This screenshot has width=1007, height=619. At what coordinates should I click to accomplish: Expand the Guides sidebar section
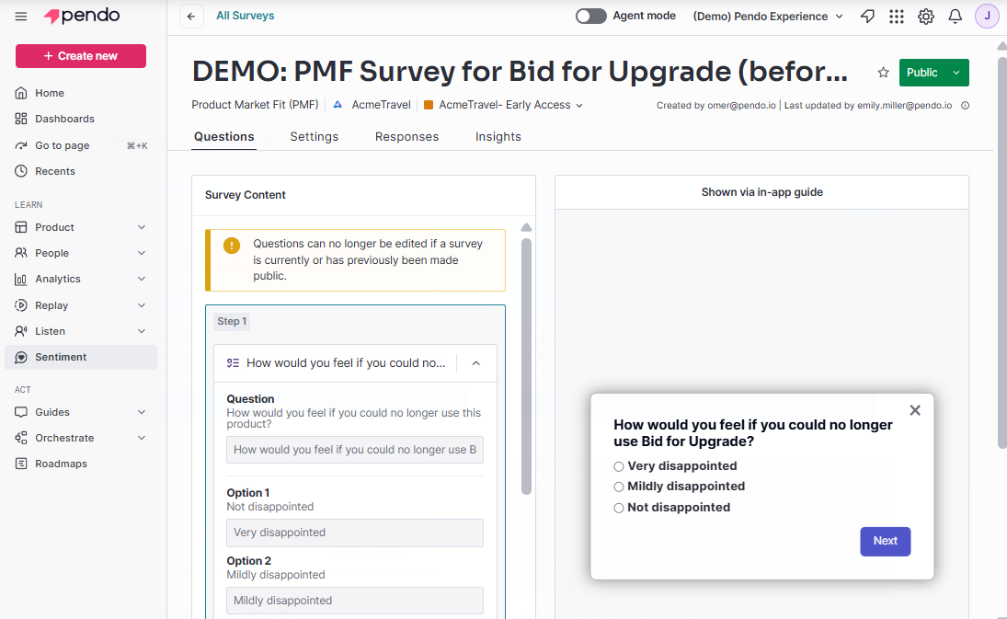click(142, 412)
